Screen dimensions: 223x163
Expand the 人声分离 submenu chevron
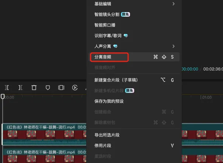[173, 46]
